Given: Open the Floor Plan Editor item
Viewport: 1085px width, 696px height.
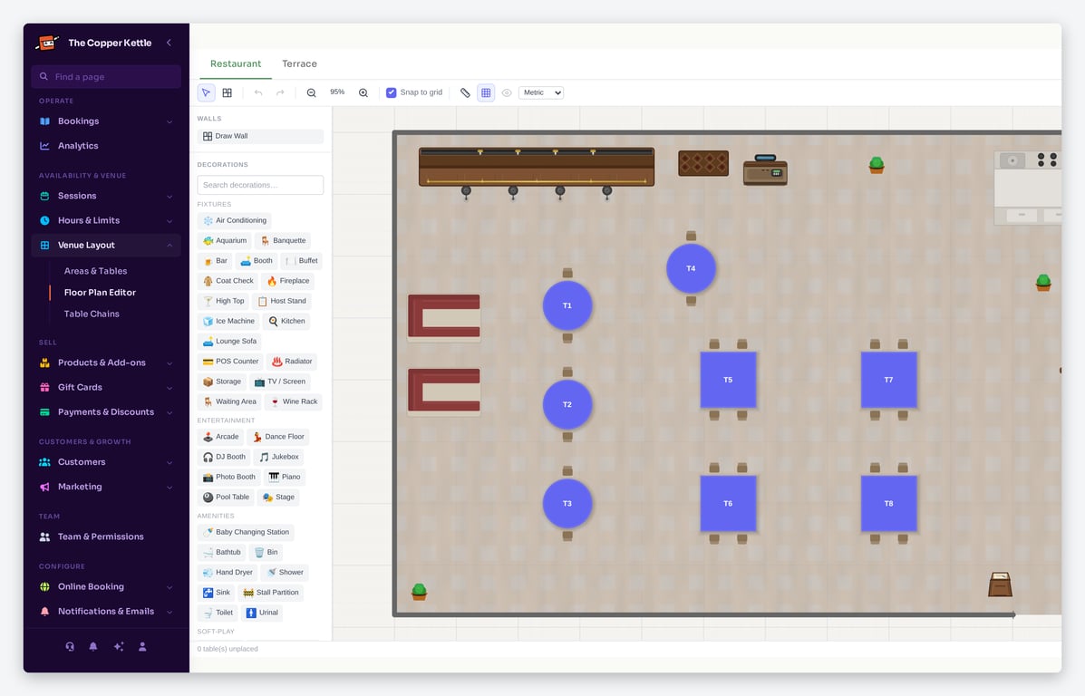Looking at the screenshot, I should tap(100, 293).
